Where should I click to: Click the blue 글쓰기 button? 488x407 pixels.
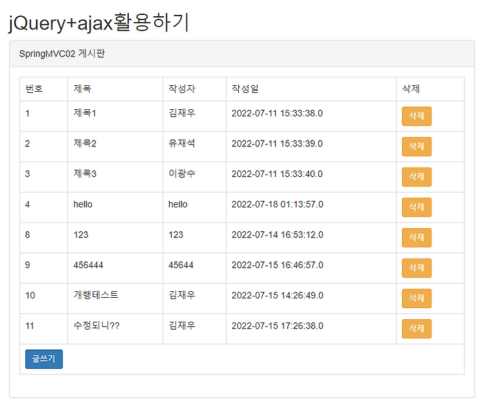44,359
